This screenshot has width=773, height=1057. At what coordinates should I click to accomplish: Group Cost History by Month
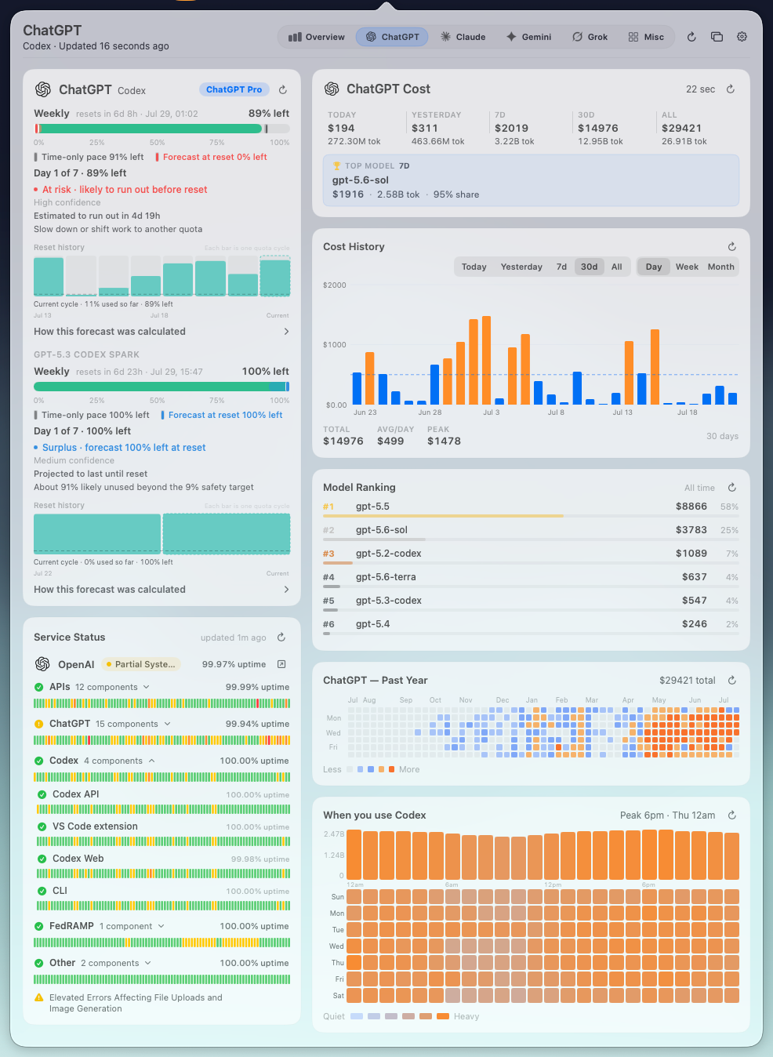(721, 267)
